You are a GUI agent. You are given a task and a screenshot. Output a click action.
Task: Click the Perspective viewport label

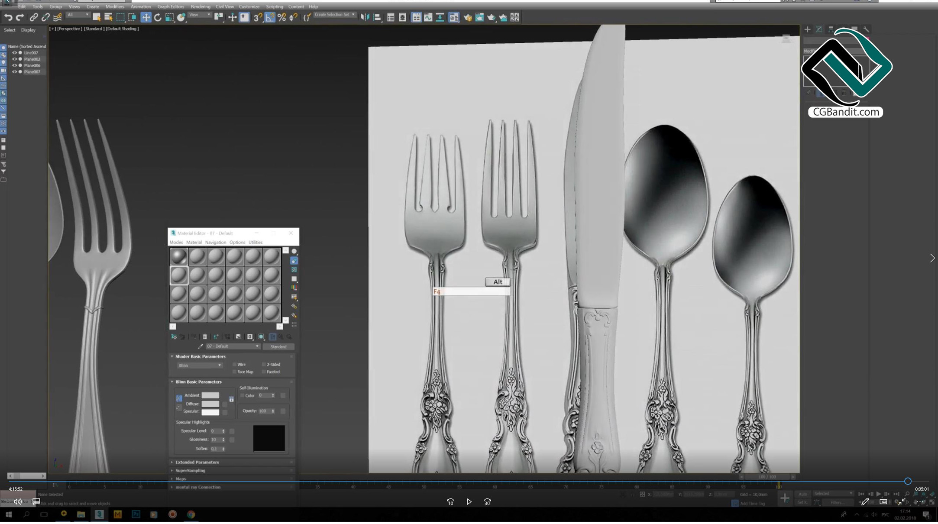pyautogui.click(x=69, y=29)
